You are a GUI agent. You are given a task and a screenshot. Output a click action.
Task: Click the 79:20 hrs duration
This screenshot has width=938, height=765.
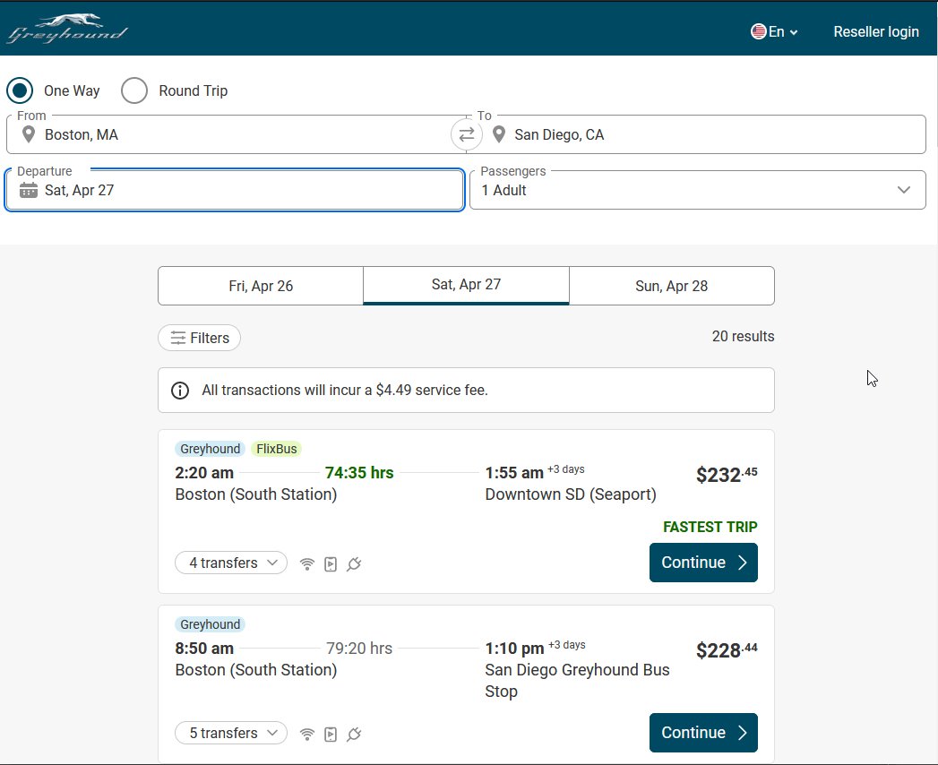359,649
